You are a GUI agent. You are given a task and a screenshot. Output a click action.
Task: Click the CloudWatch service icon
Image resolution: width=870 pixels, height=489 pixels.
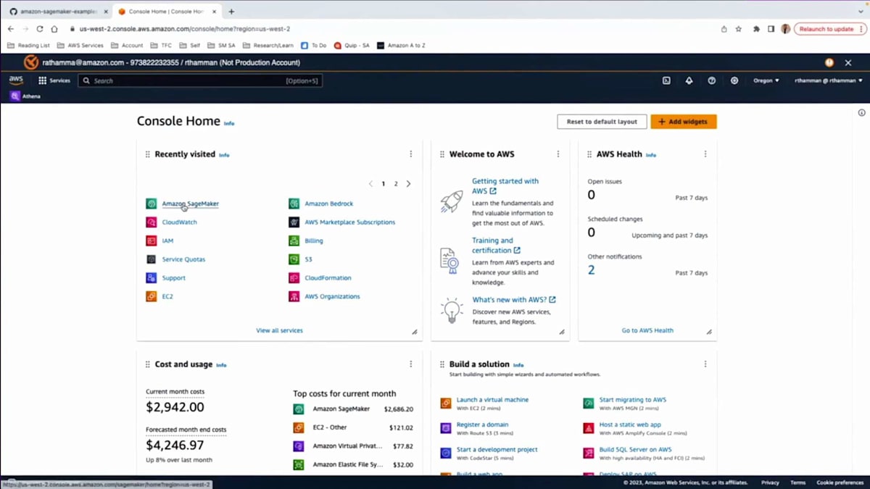tap(151, 222)
